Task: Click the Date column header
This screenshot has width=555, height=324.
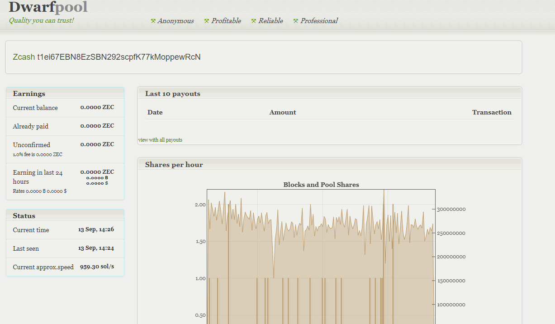Action: (155, 112)
